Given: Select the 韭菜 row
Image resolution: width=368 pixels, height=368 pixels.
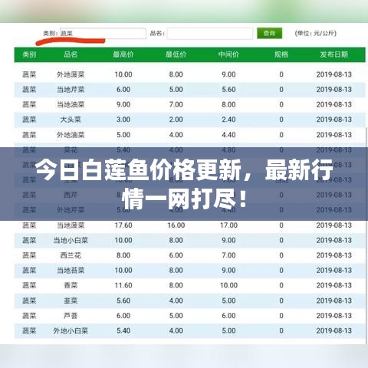Looking at the screenshot, I should click(x=189, y=301).
